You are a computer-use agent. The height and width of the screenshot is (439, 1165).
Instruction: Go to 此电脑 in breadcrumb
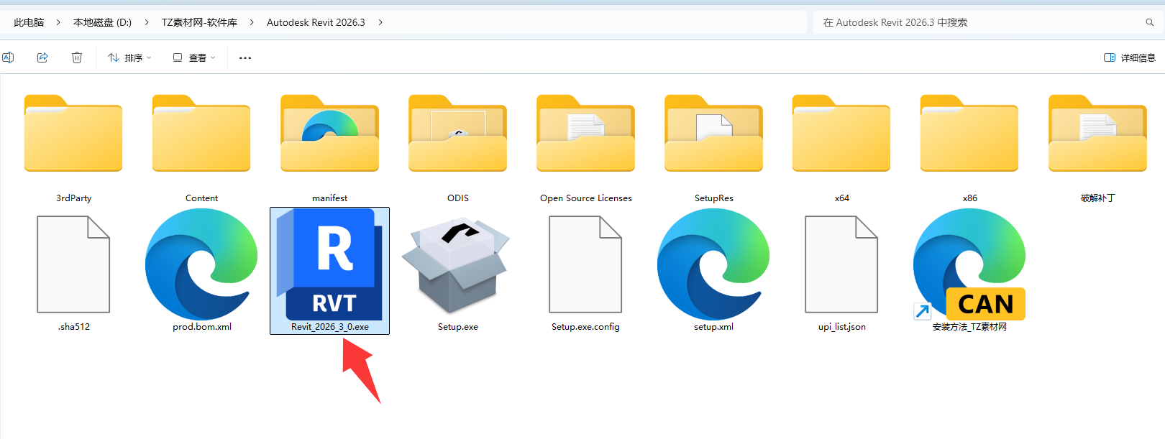click(29, 22)
